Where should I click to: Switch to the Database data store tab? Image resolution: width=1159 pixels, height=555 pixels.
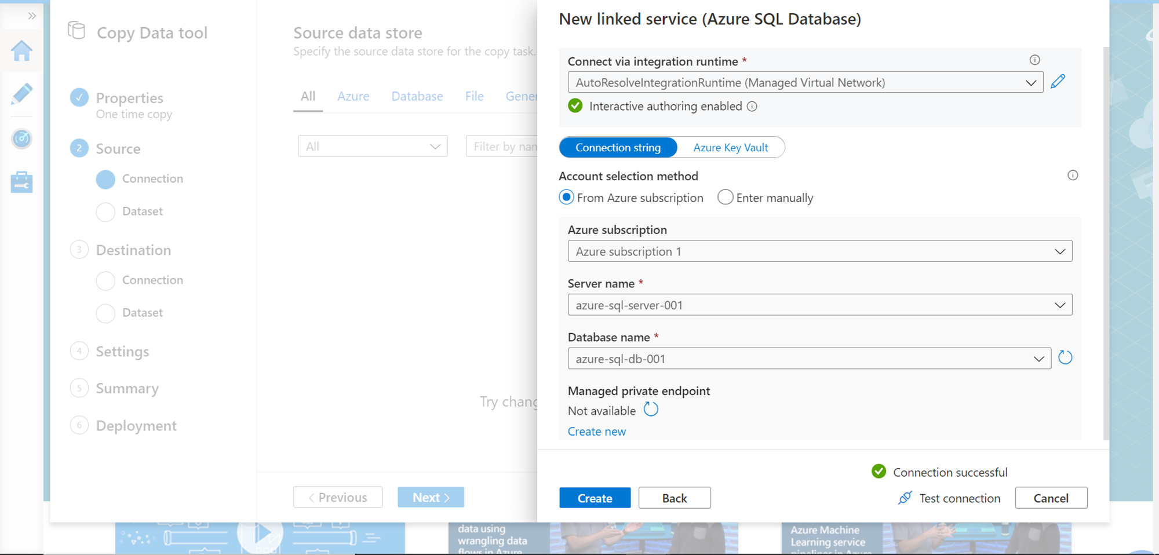(417, 96)
